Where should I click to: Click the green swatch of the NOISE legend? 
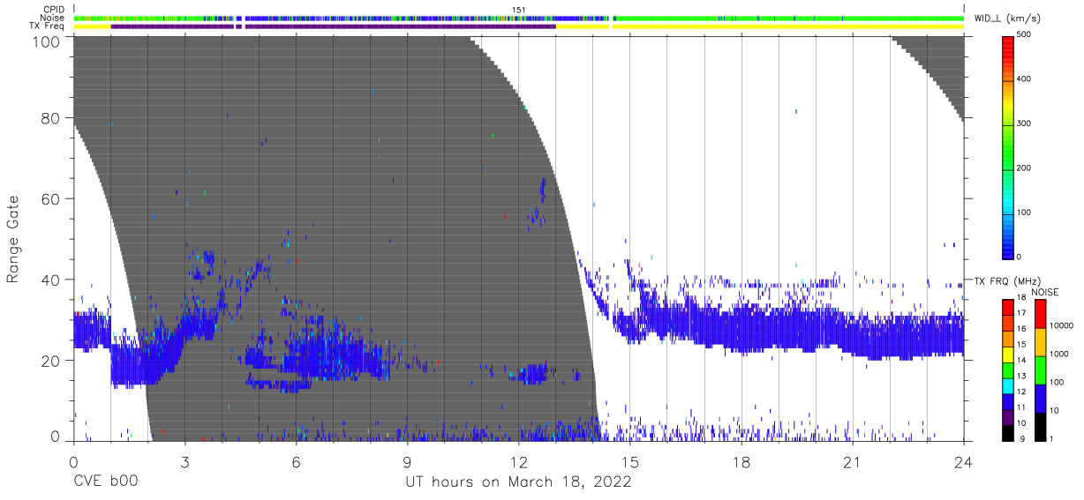(x=1039, y=369)
